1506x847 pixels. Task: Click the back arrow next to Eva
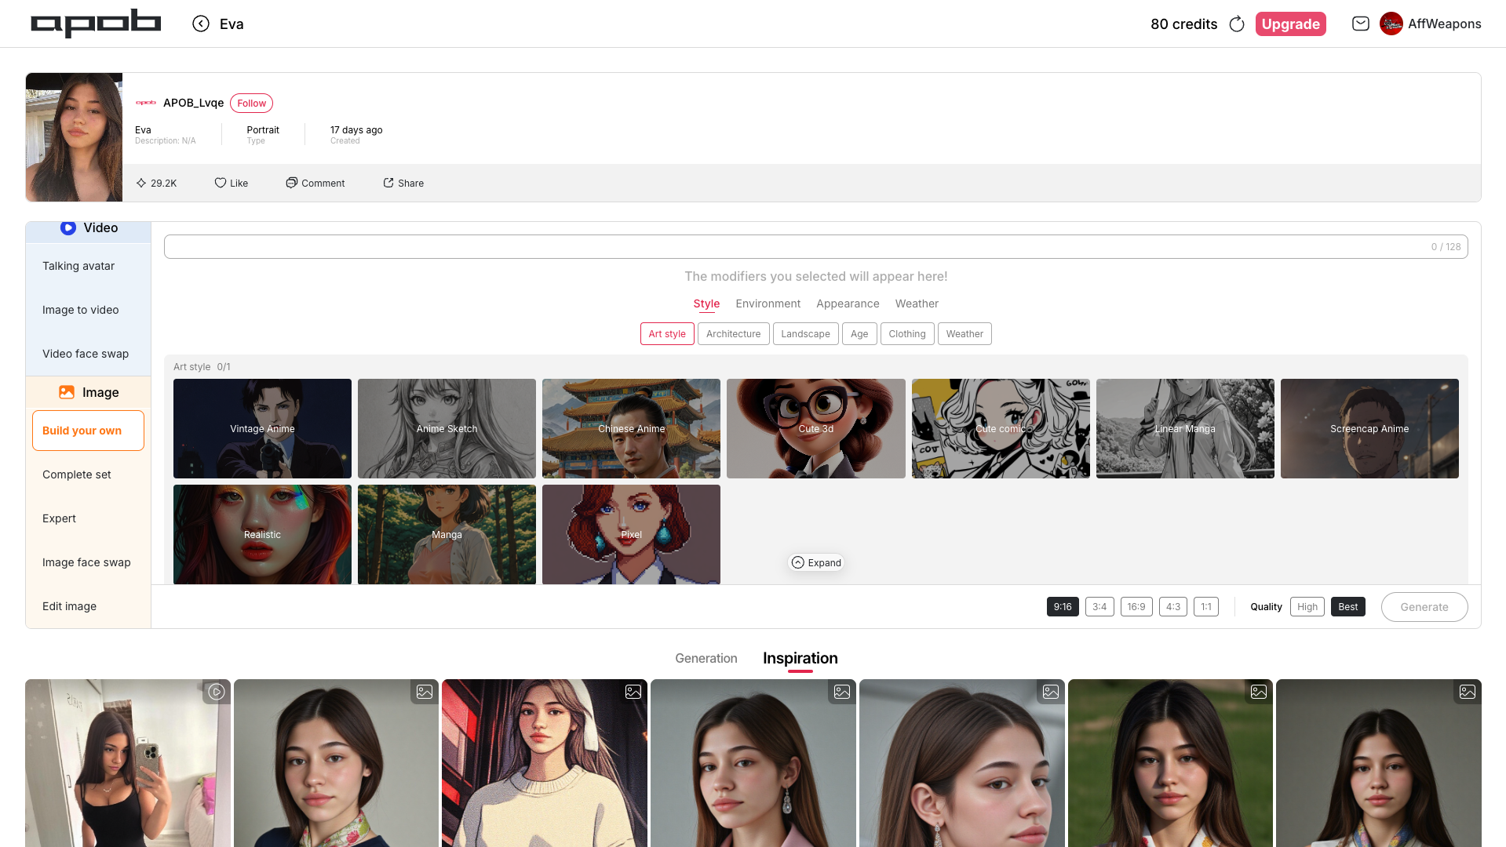201,24
